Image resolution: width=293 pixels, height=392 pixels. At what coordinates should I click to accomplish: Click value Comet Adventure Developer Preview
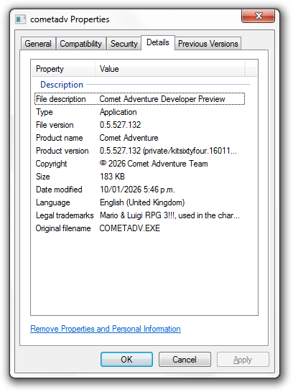click(162, 99)
